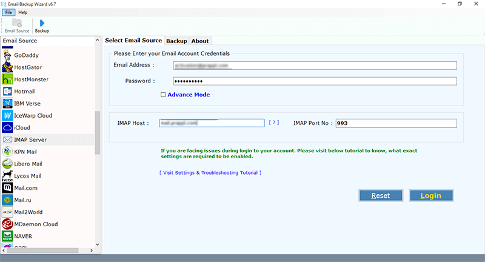The height and width of the screenshot is (262, 485).
Task: Switch to the About tab
Action: (x=200, y=41)
